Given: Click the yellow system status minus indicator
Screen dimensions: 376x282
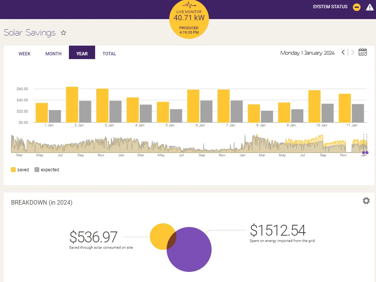Looking at the screenshot, I should (357, 7).
